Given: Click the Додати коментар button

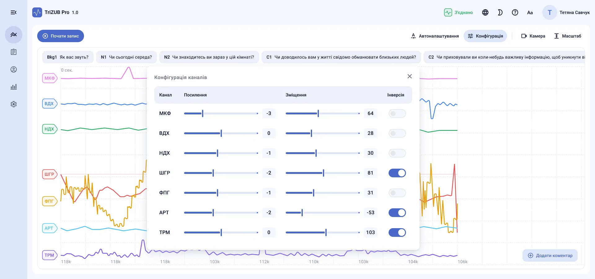Looking at the screenshot, I should click(x=550, y=255).
